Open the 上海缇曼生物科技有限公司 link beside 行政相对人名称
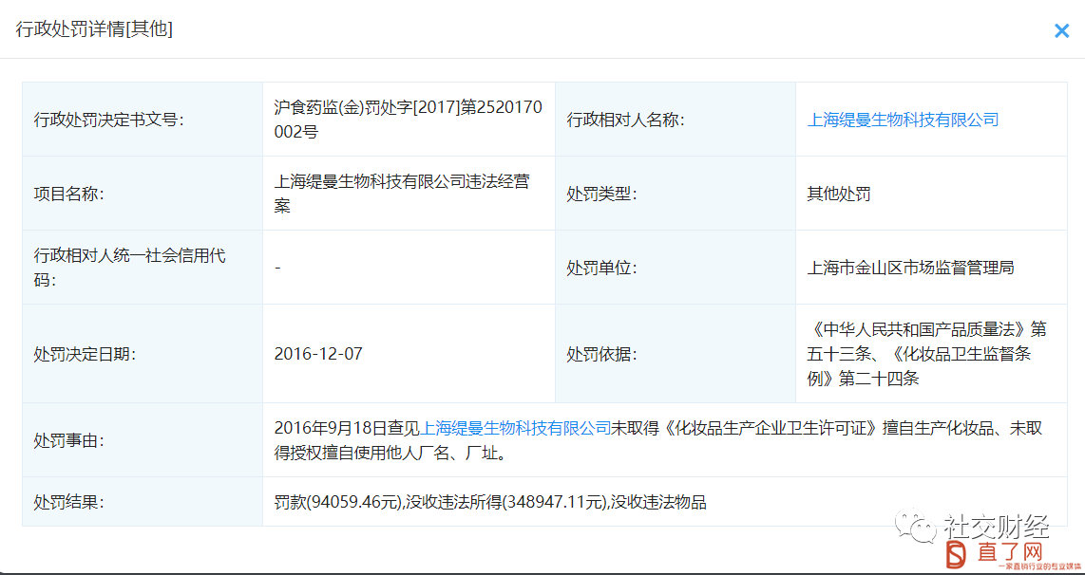This screenshot has width=1085, height=575. coord(903,120)
